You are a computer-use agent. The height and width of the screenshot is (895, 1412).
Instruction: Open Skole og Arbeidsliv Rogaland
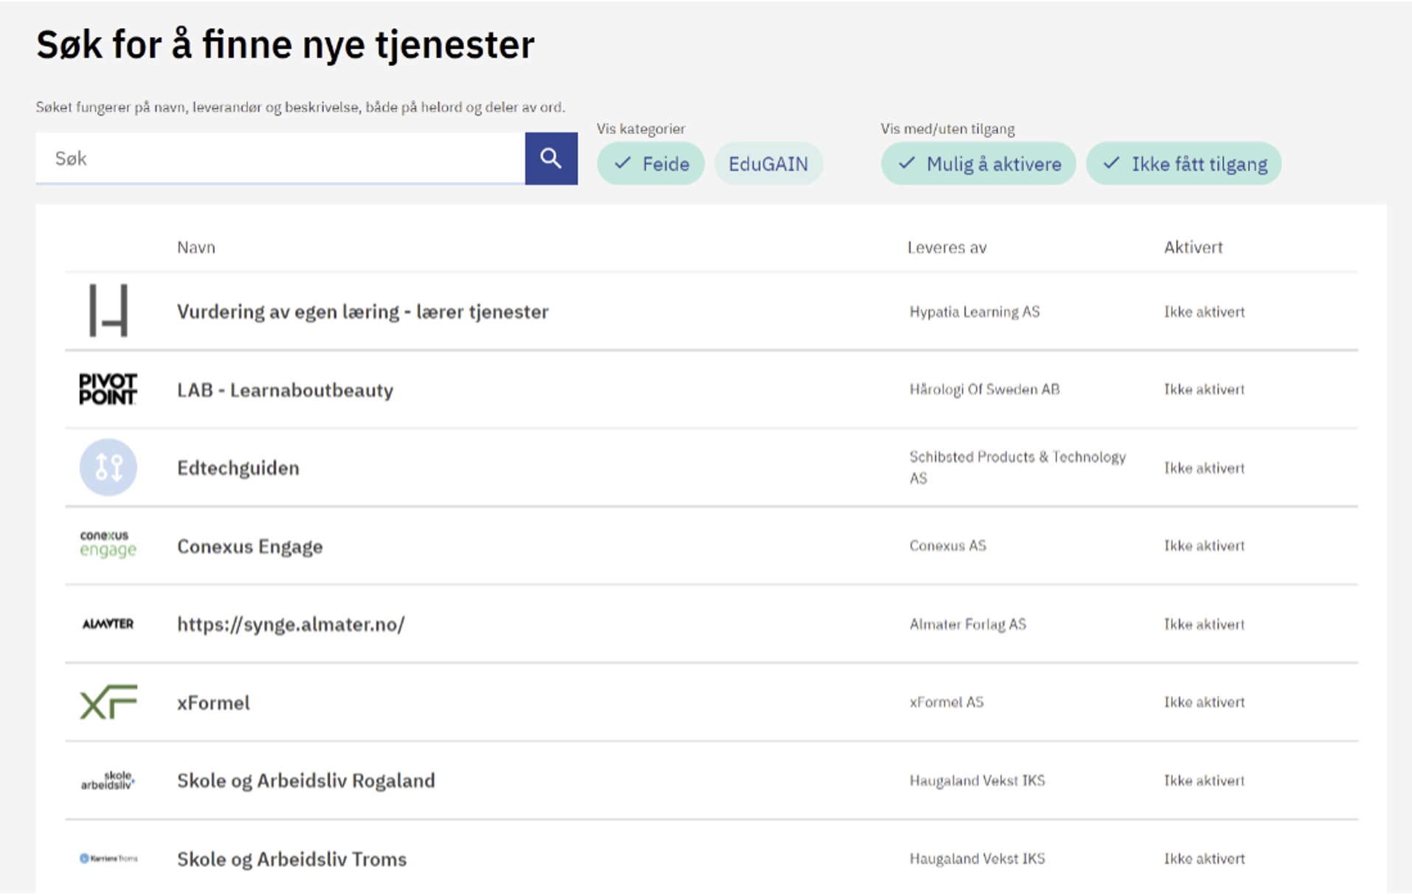tap(306, 781)
